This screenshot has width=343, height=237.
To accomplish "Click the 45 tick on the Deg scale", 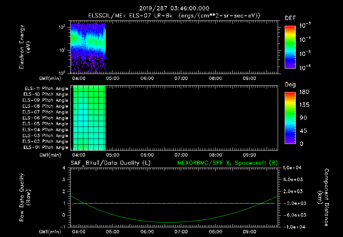I will pyautogui.click(x=303, y=131).
